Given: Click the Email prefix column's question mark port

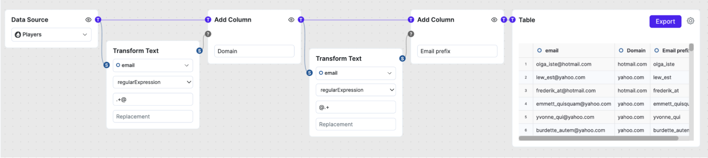Looking at the screenshot, I should pos(411,34).
